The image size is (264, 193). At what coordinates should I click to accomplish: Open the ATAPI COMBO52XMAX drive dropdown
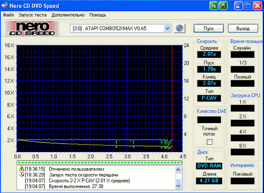coord(121,29)
